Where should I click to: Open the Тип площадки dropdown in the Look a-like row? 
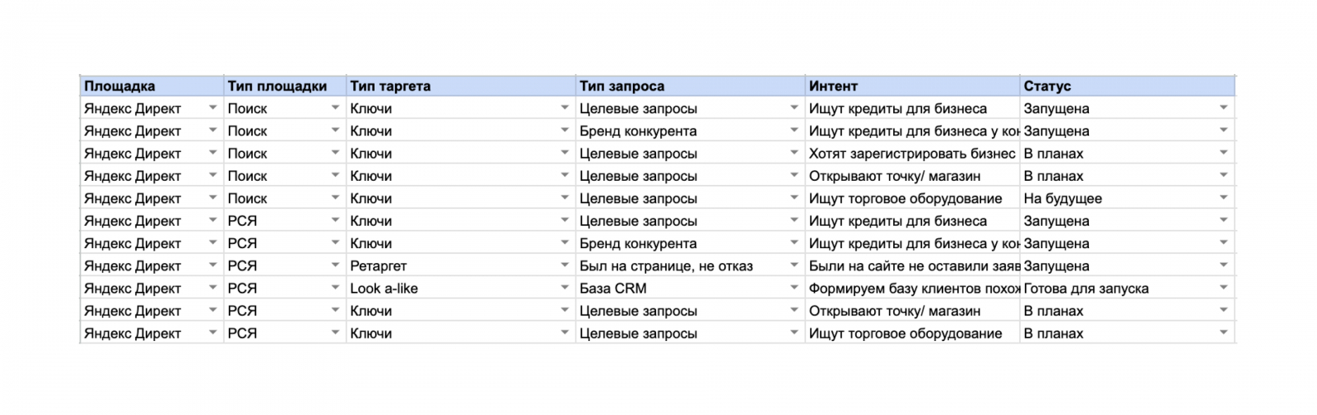[335, 288]
